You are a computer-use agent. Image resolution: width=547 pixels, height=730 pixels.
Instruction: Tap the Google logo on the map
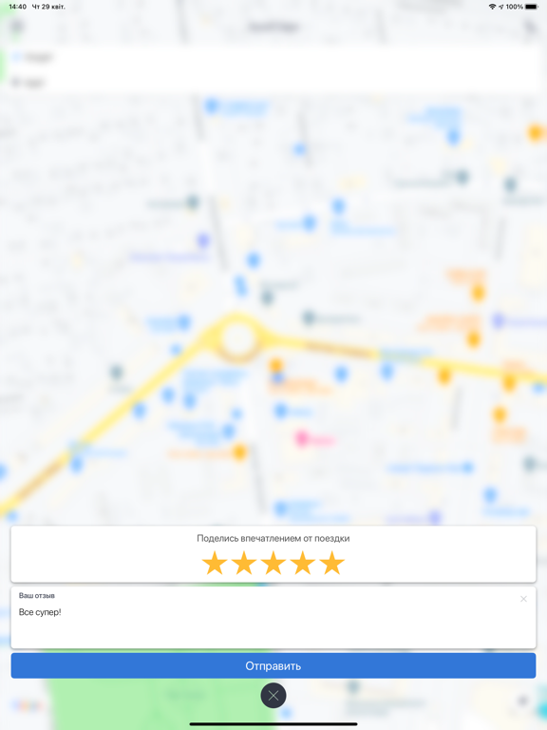point(27,705)
